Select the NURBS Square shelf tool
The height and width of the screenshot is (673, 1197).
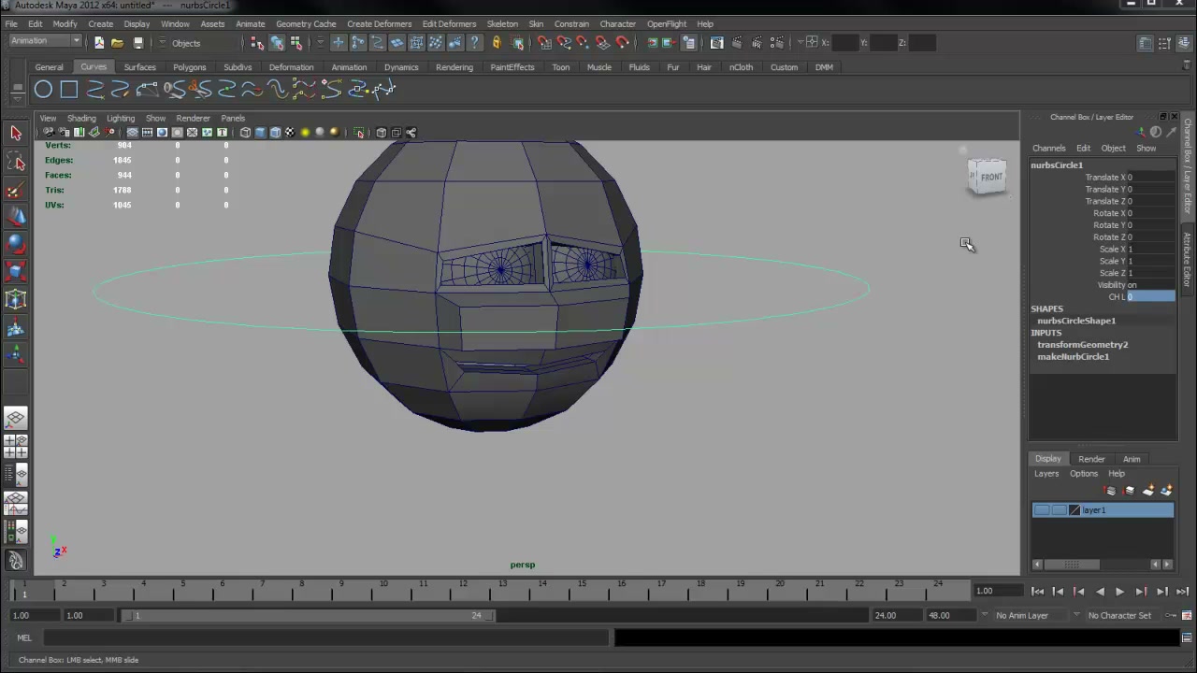coord(69,90)
